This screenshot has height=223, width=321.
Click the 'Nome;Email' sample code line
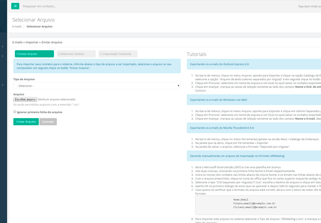pyautogui.click(x=241, y=199)
